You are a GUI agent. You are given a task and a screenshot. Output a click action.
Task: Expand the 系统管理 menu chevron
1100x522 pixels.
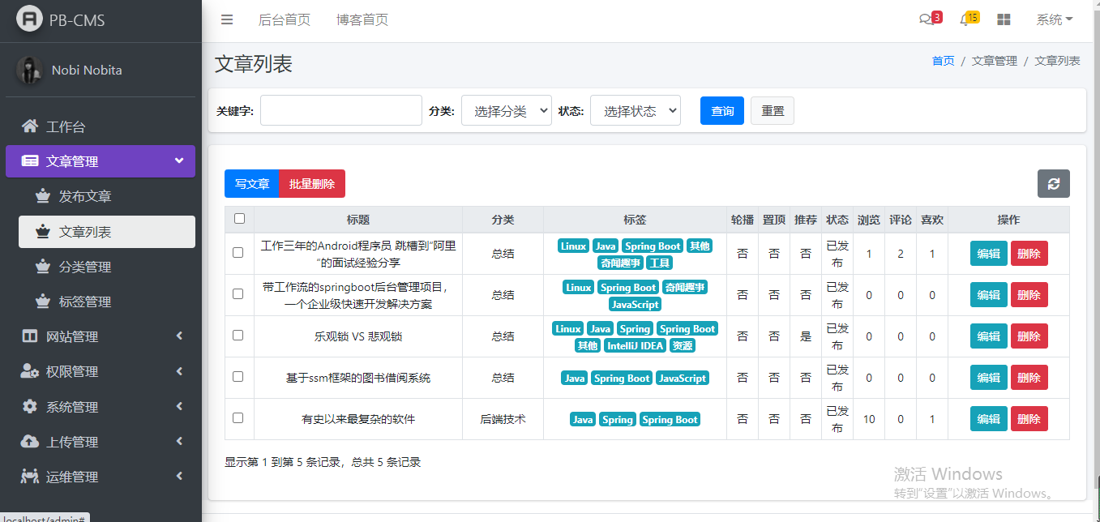(179, 406)
